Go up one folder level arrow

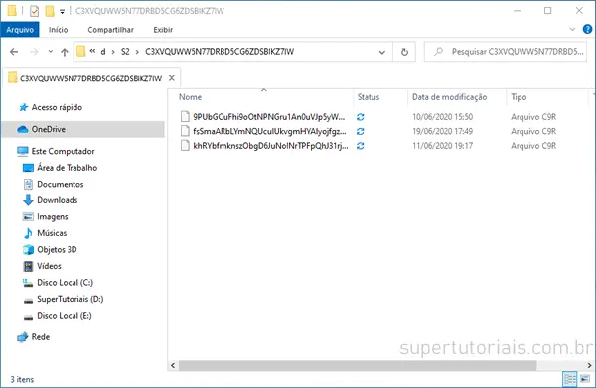[x=65, y=52]
